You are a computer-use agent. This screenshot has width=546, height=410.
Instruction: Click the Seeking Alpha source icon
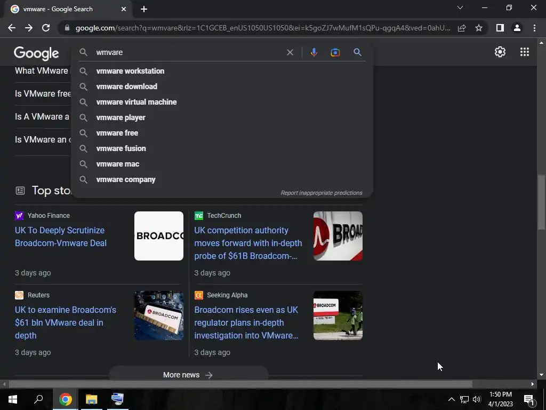198,295
